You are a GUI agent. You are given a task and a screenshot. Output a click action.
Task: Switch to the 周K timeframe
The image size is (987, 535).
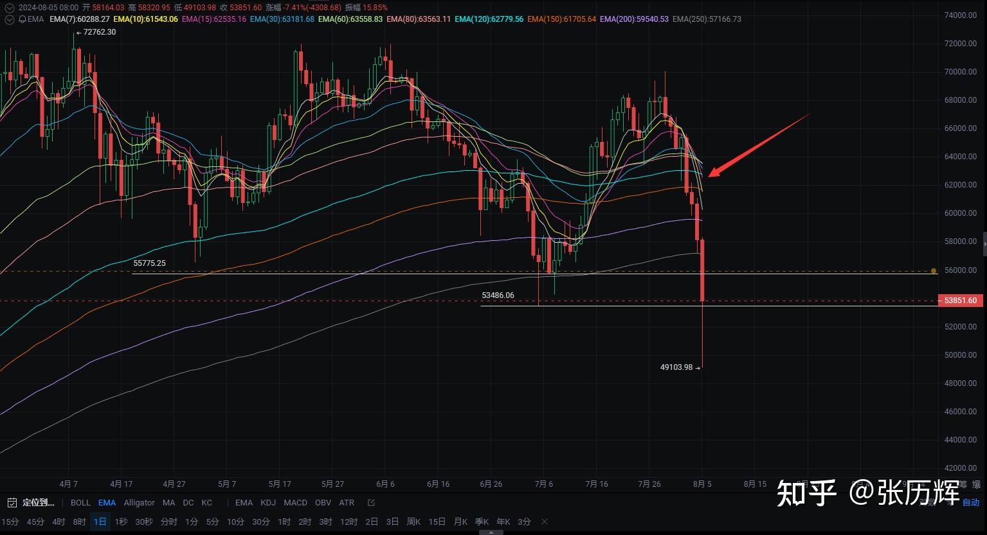(413, 522)
